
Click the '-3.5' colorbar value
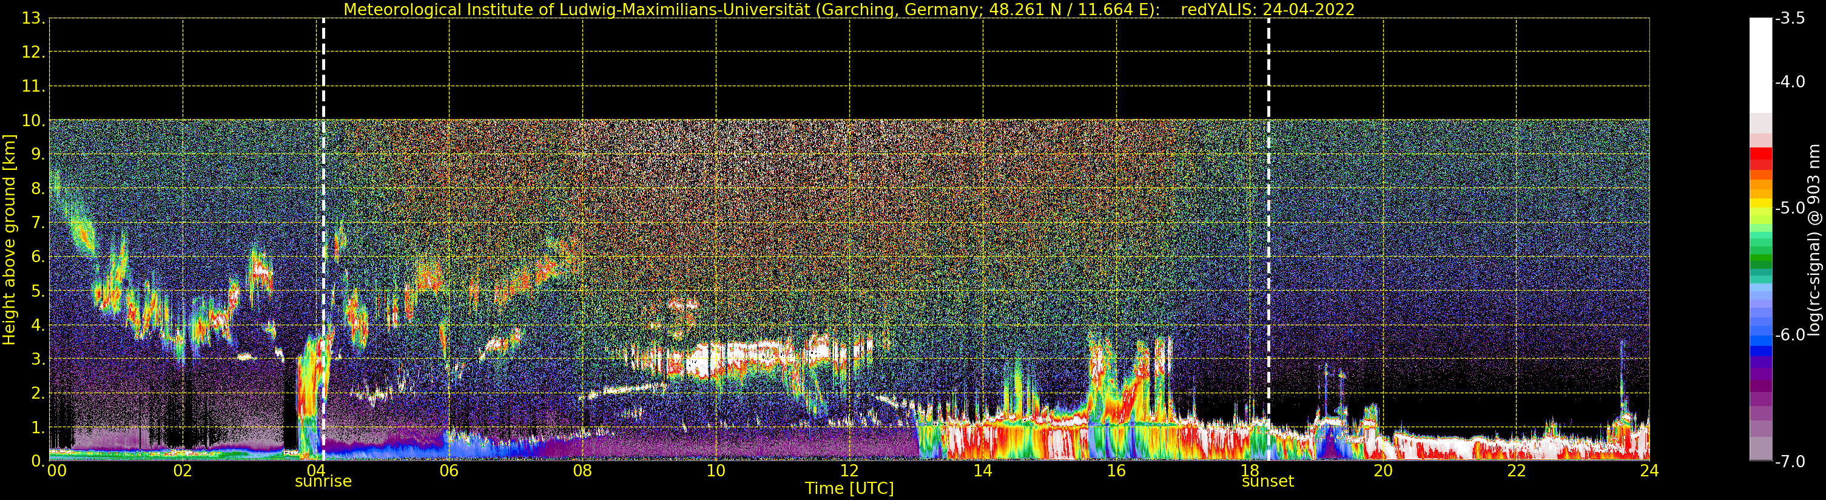[x=1790, y=18]
